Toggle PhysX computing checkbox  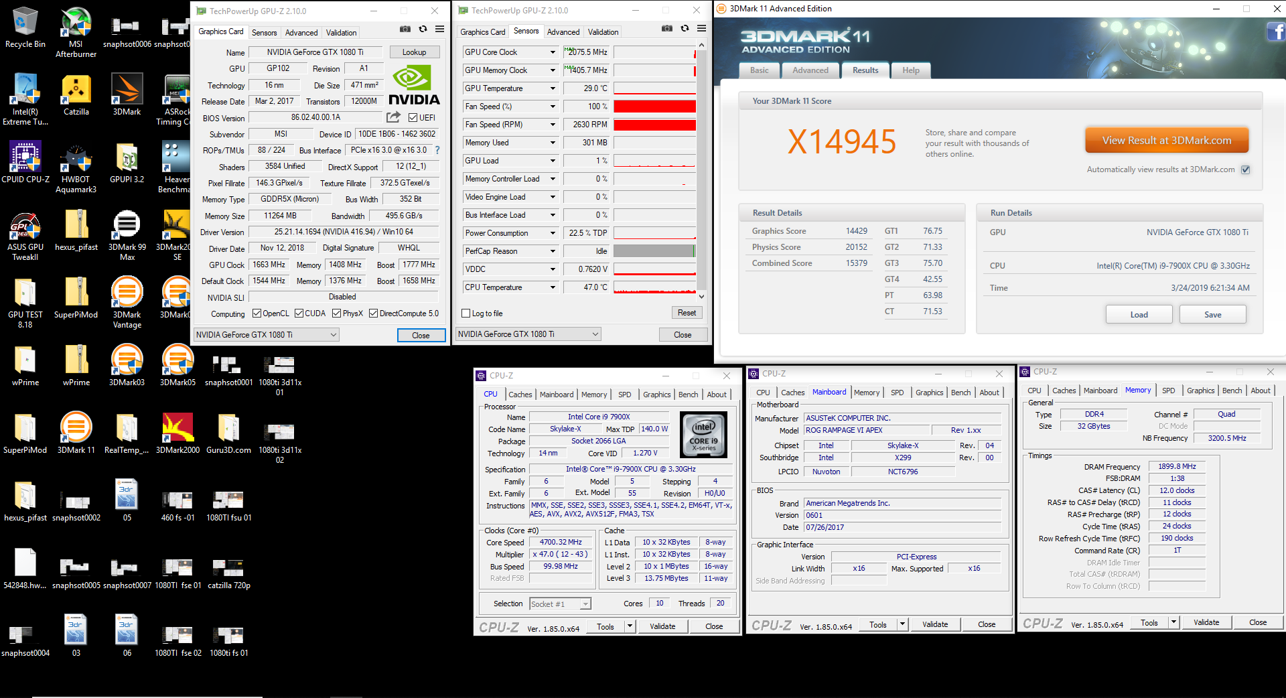tap(336, 313)
